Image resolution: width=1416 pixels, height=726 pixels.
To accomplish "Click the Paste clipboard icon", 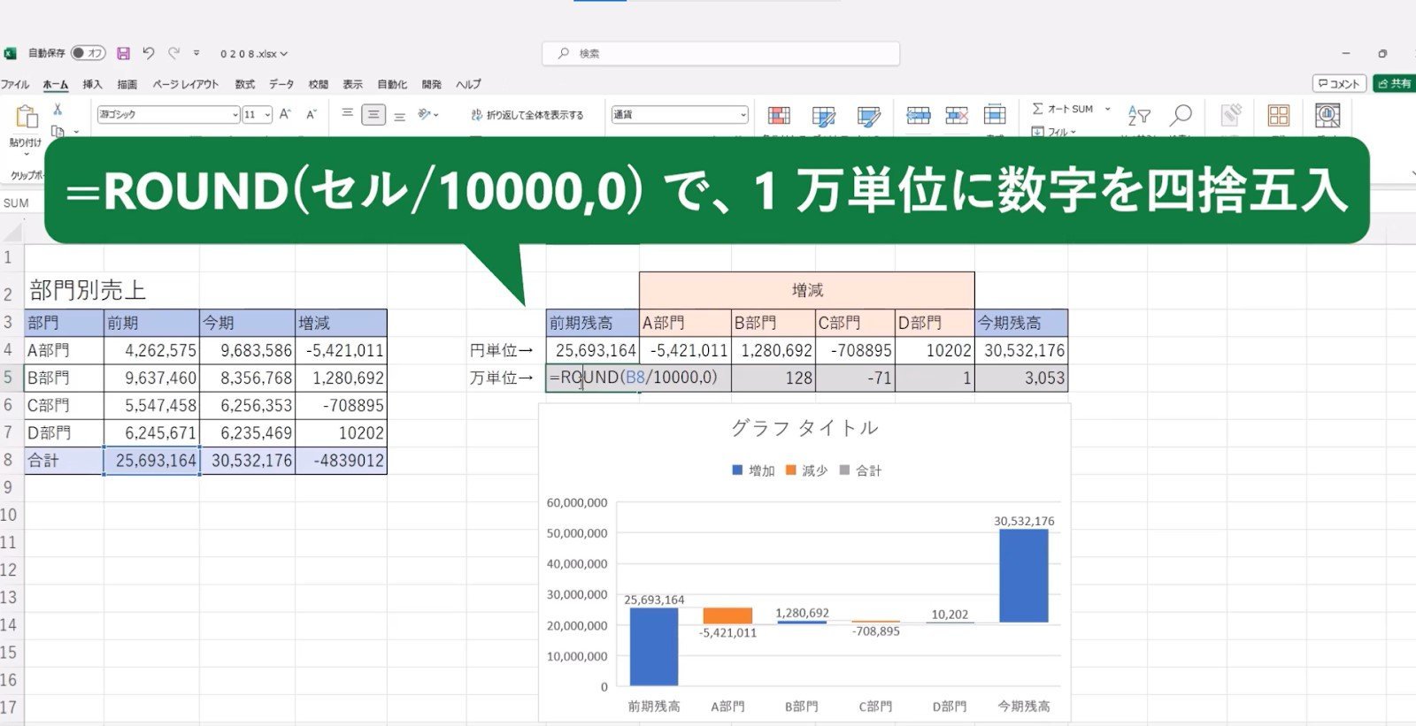I will (27, 117).
